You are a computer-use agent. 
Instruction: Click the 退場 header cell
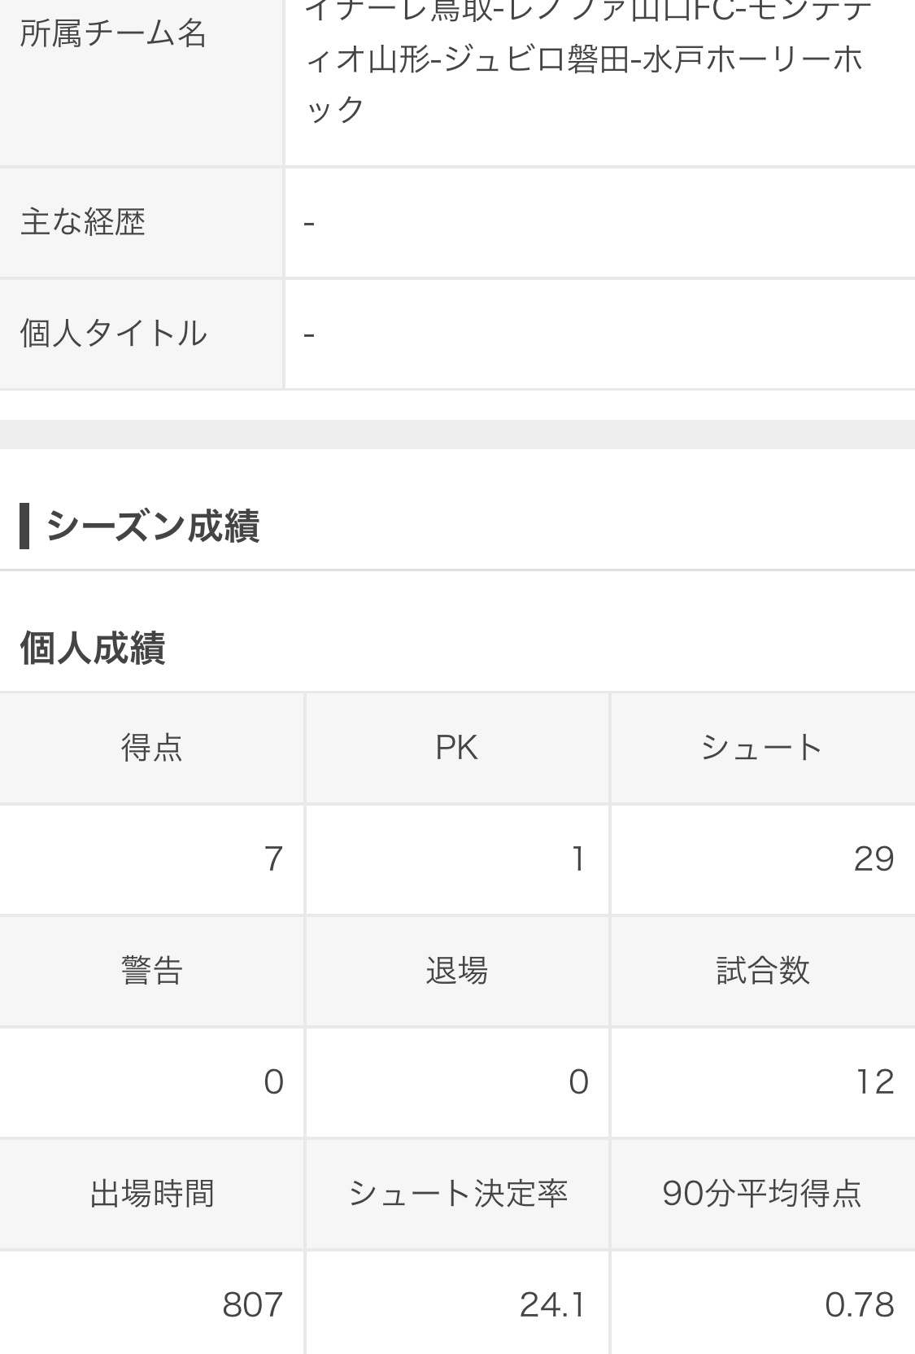[457, 971]
